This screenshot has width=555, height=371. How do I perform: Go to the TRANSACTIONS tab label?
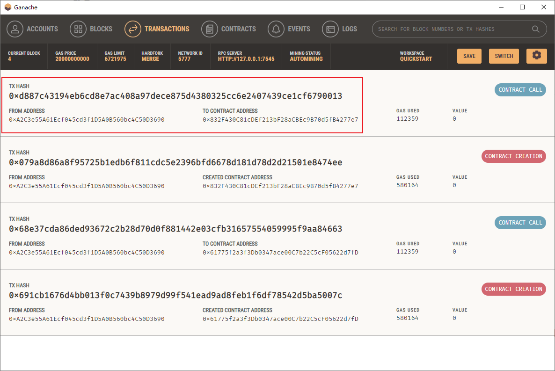[x=167, y=29]
